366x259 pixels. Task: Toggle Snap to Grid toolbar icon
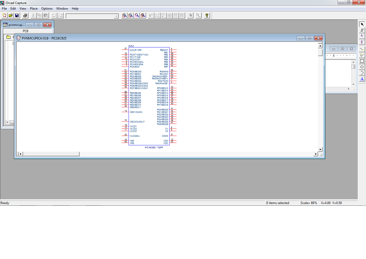click(x=190, y=16)
